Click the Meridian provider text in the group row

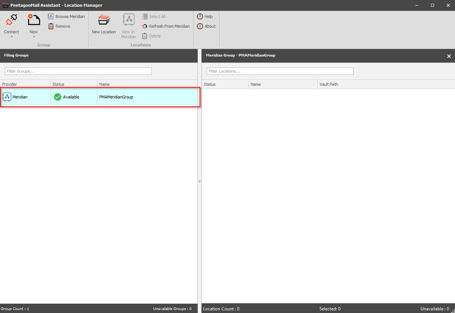point(20,97)
